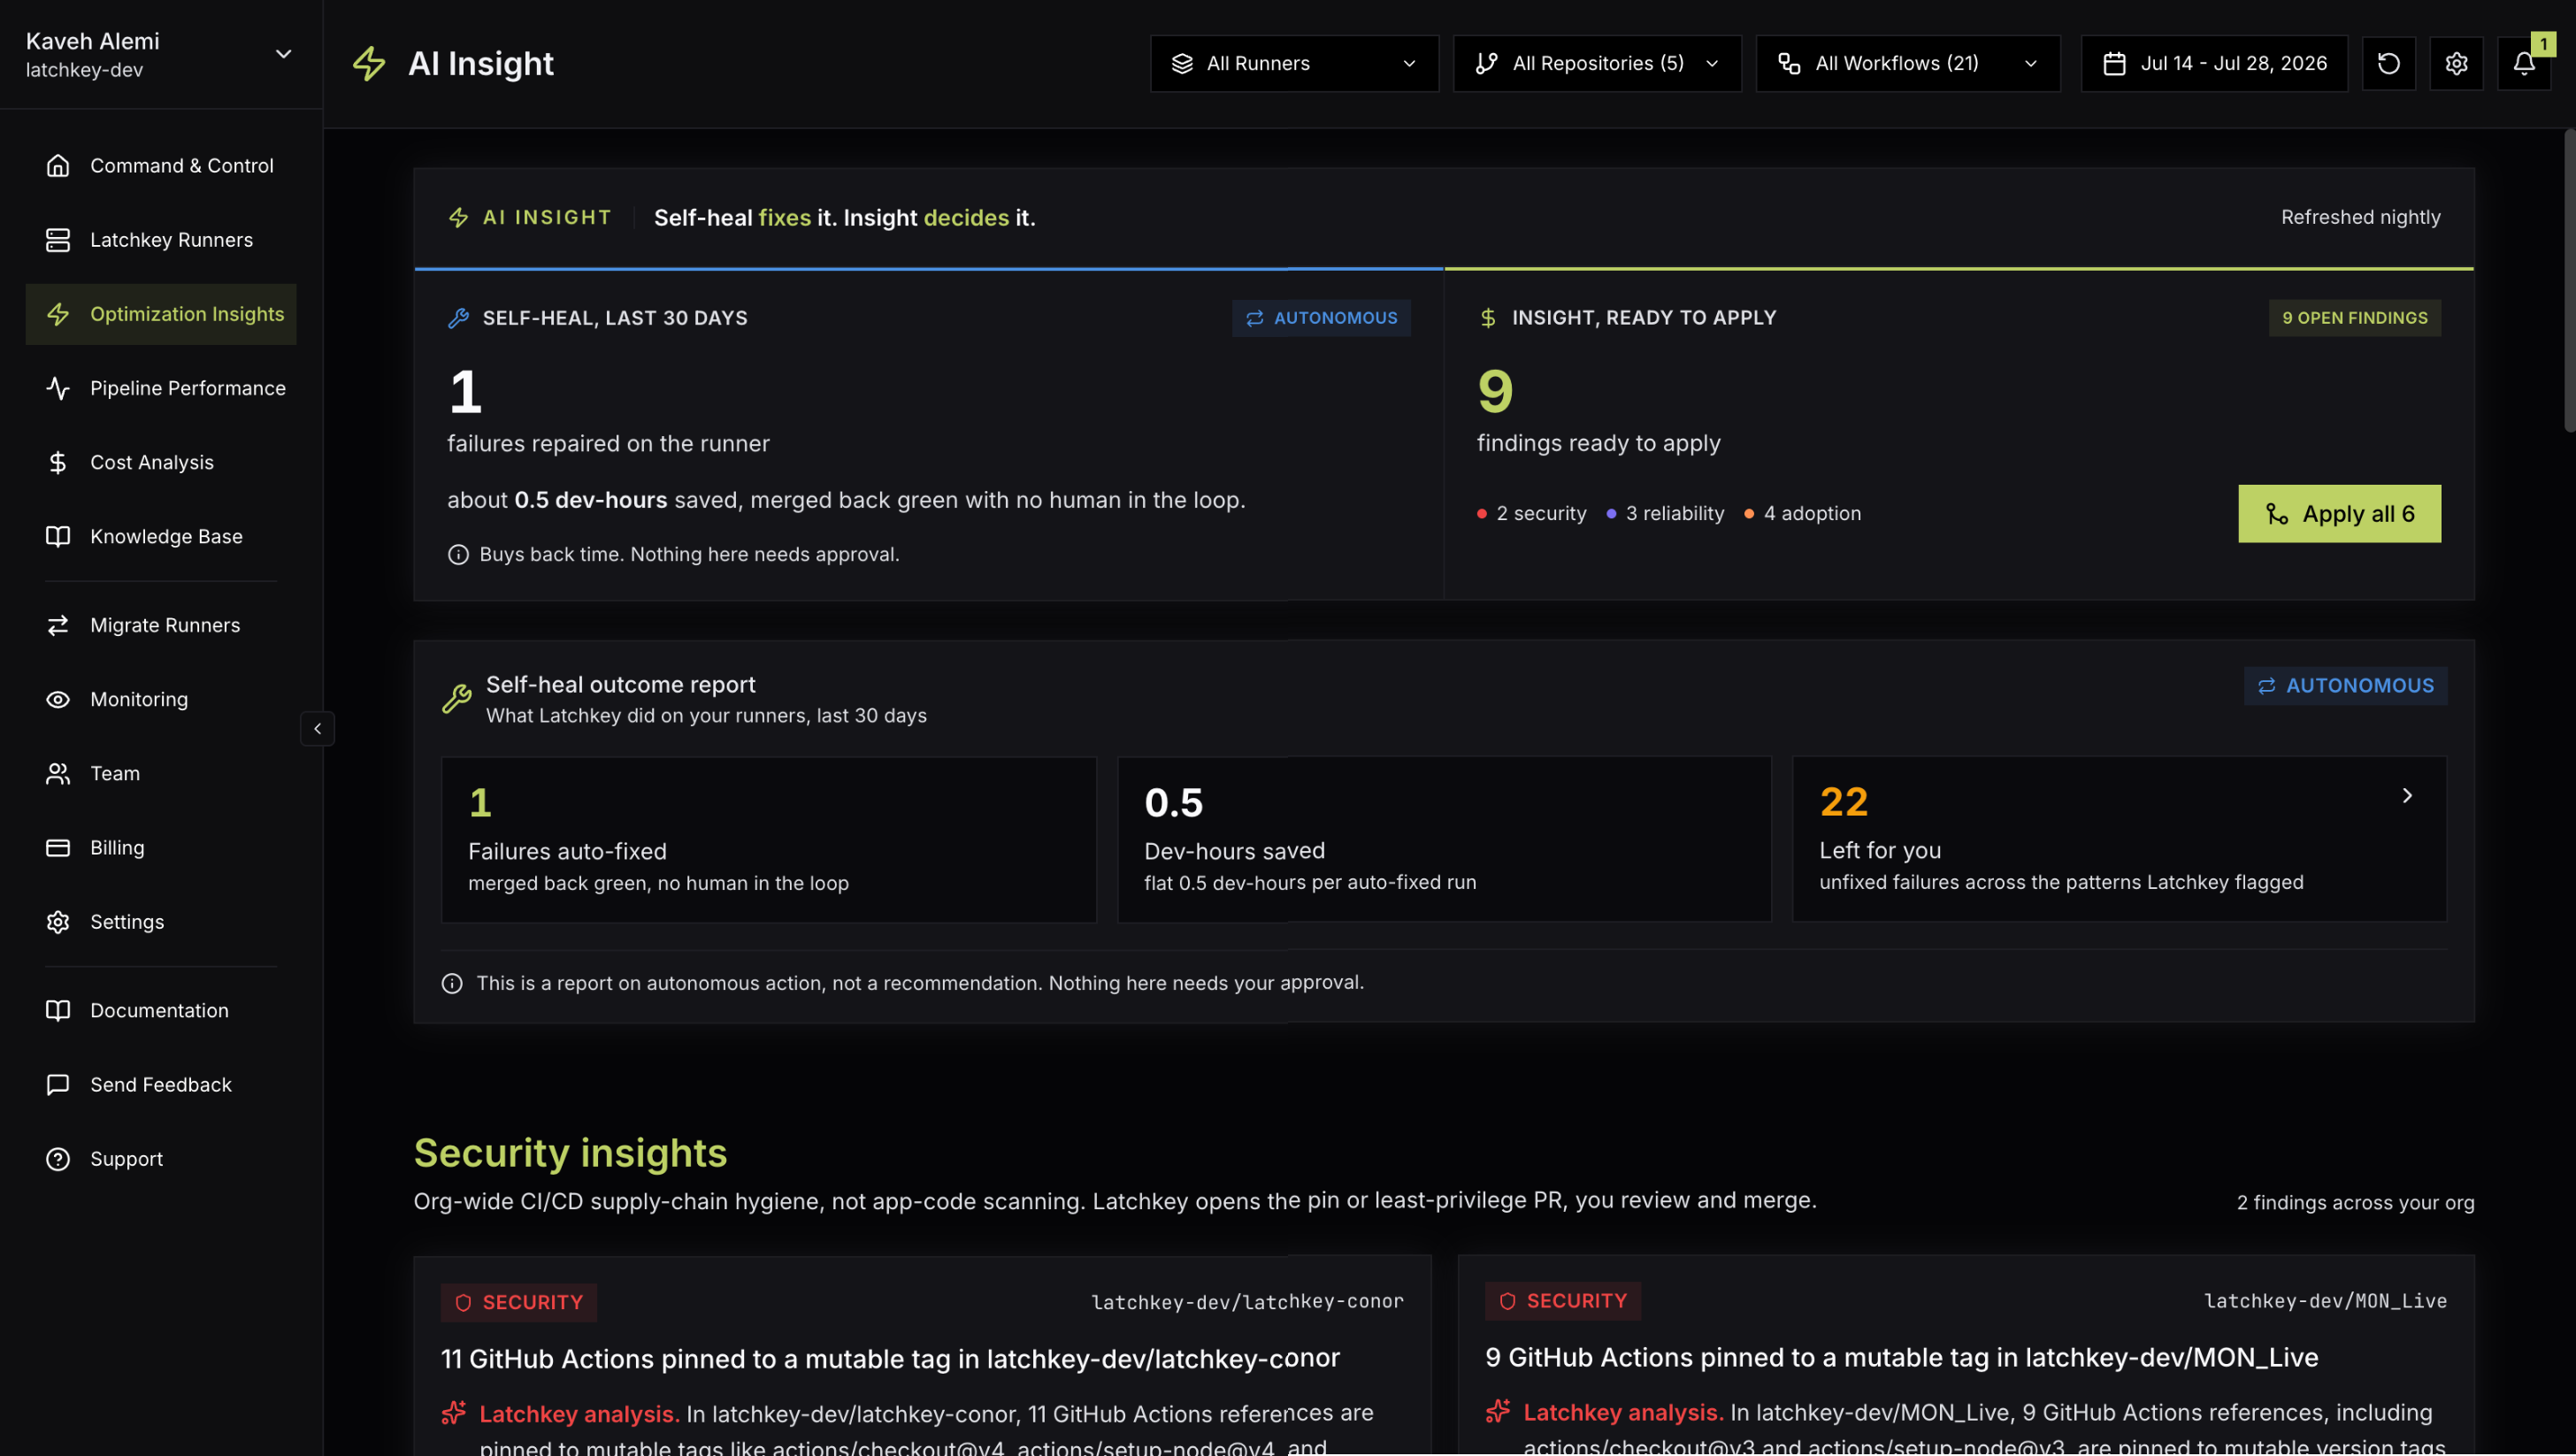Screen dimensions: 2576x1456
Task: Click the Dev-hours saved card
Action: (1443, 838)
